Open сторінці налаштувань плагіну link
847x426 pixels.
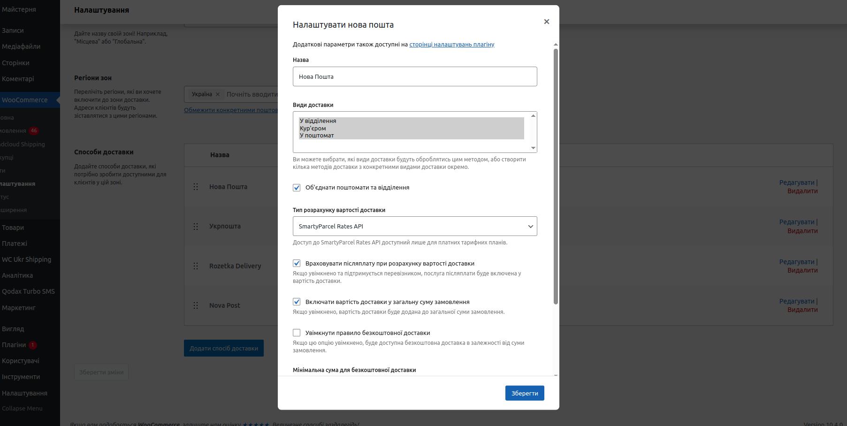click(451, 45)
